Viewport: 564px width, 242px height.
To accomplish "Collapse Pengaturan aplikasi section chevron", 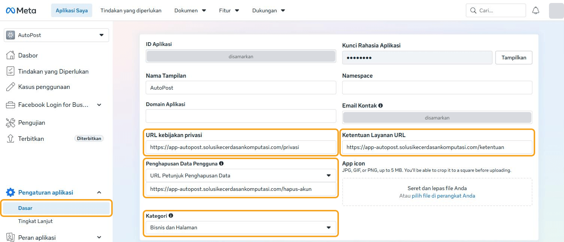I will click(99, 193).
